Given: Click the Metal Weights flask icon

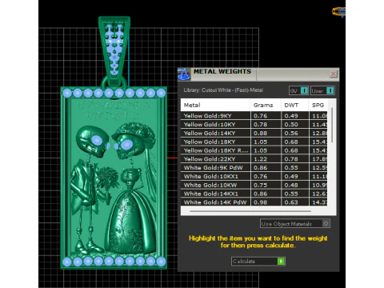Looking at the screenshot, I should point(184,74).
